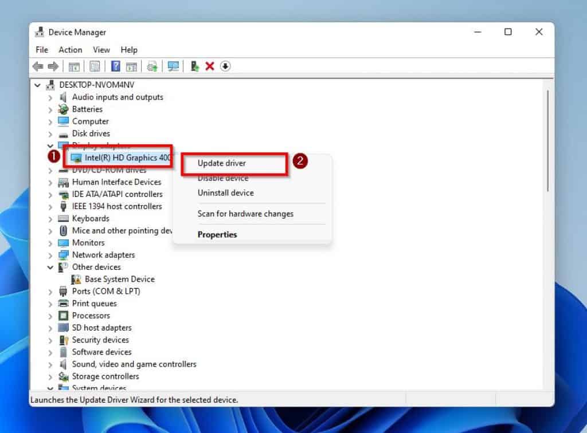
Task: Expand the Disk drives category
Action: coord(50,134)
